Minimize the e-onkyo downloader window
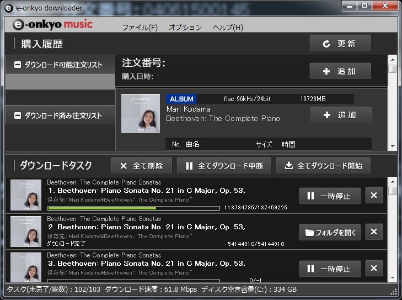Image resolution: width=402 pixels, height=300 pixels. (350, 6)
